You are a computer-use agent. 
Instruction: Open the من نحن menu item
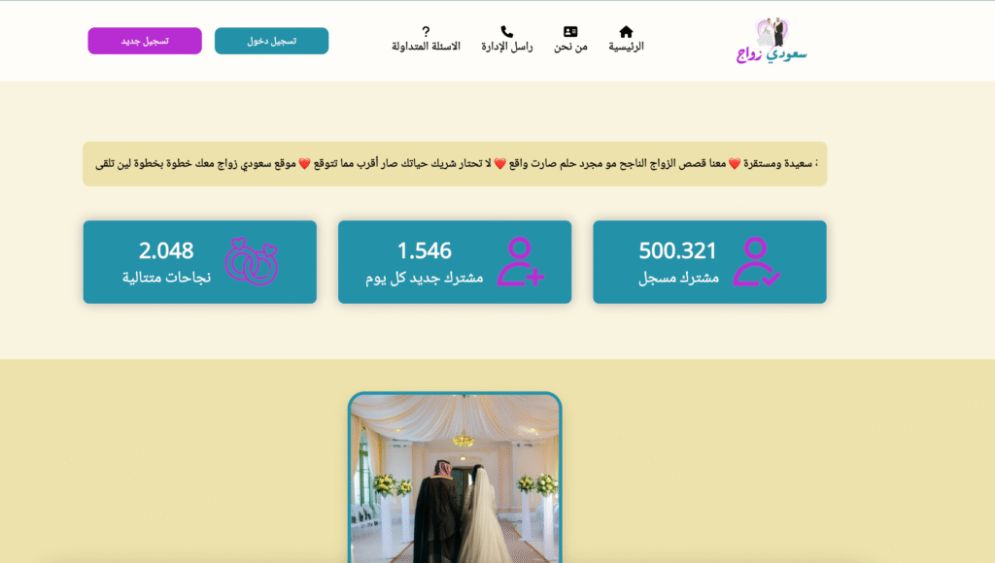[569, 47]
